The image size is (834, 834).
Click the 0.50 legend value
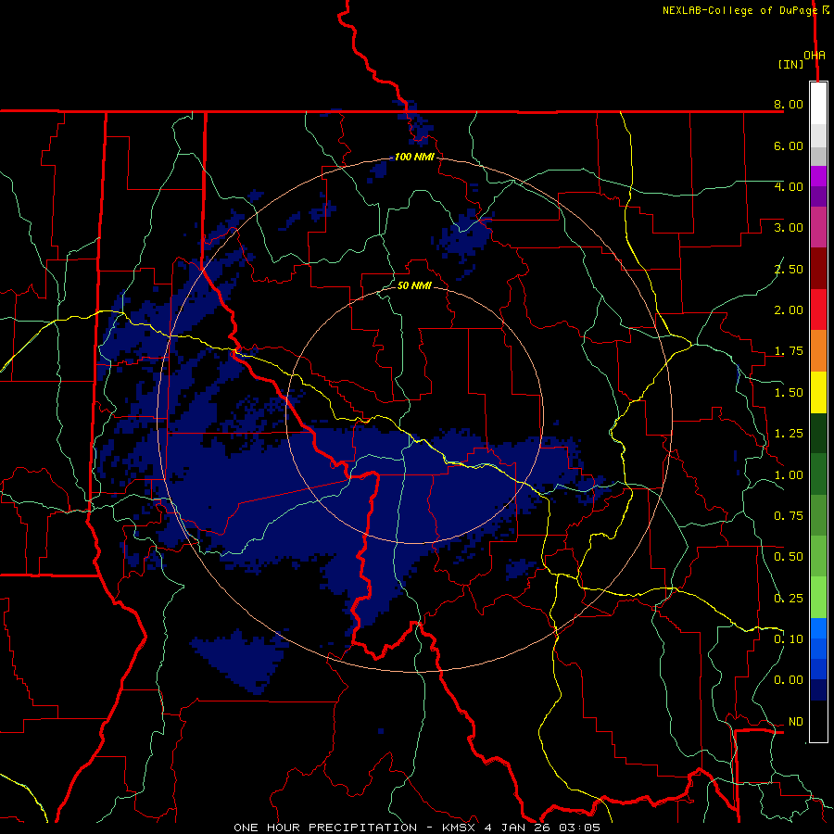pyautogui.click(x=789, y=557)
